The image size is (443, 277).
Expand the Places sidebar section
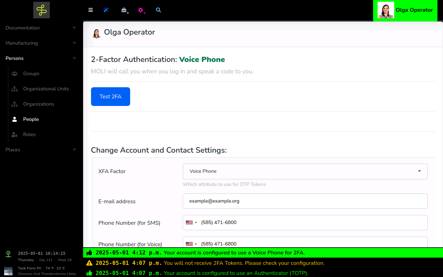(x=41, y=150)
